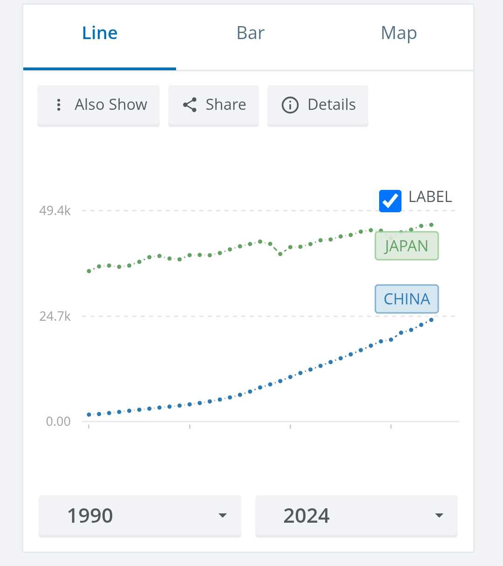The width and height of the screenshot is (503, 566).
Task: Click the arrow next to 2024
Action: point(439,515)
